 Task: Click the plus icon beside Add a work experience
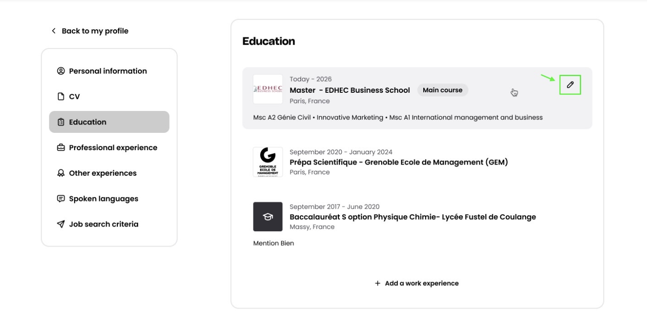378,283
